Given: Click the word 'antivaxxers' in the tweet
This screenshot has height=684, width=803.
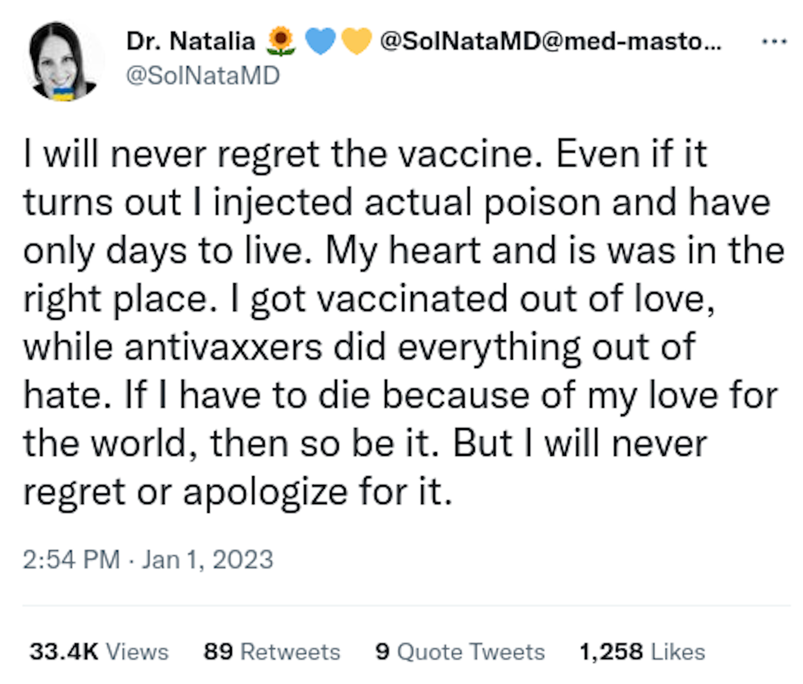Looking at the screenshot, I should click(x=223, y=347).
